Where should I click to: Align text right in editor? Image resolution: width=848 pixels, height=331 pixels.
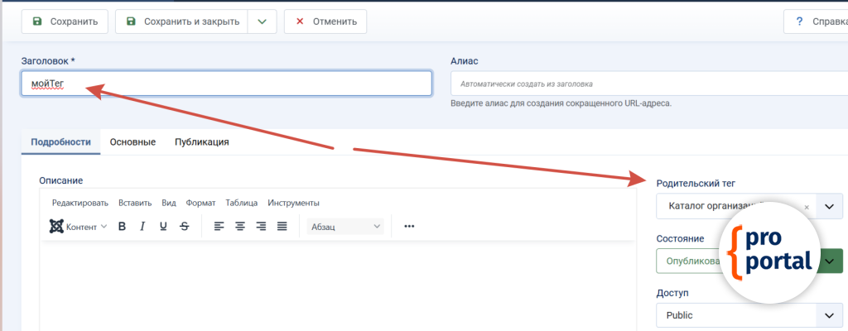261,227
